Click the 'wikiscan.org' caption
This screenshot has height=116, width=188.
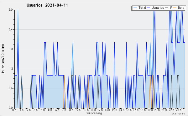click(94, 113)
